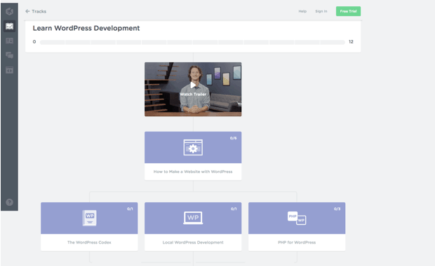Image resolution: width=435 pixels, height=266 pixels.
Task: Open Local WordPress Development course title
Action: pos(193,242)
